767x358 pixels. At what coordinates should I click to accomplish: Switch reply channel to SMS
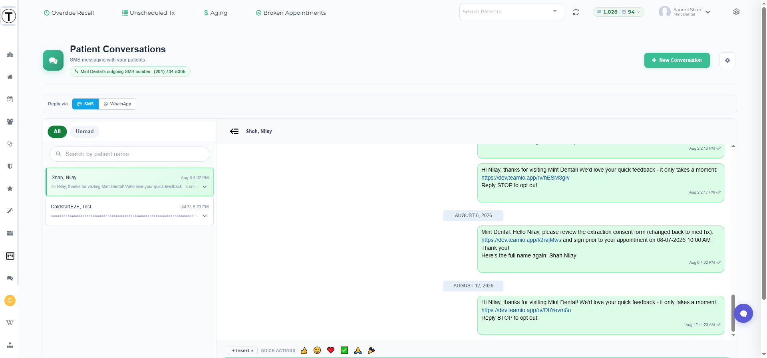[x=85, y=104]
